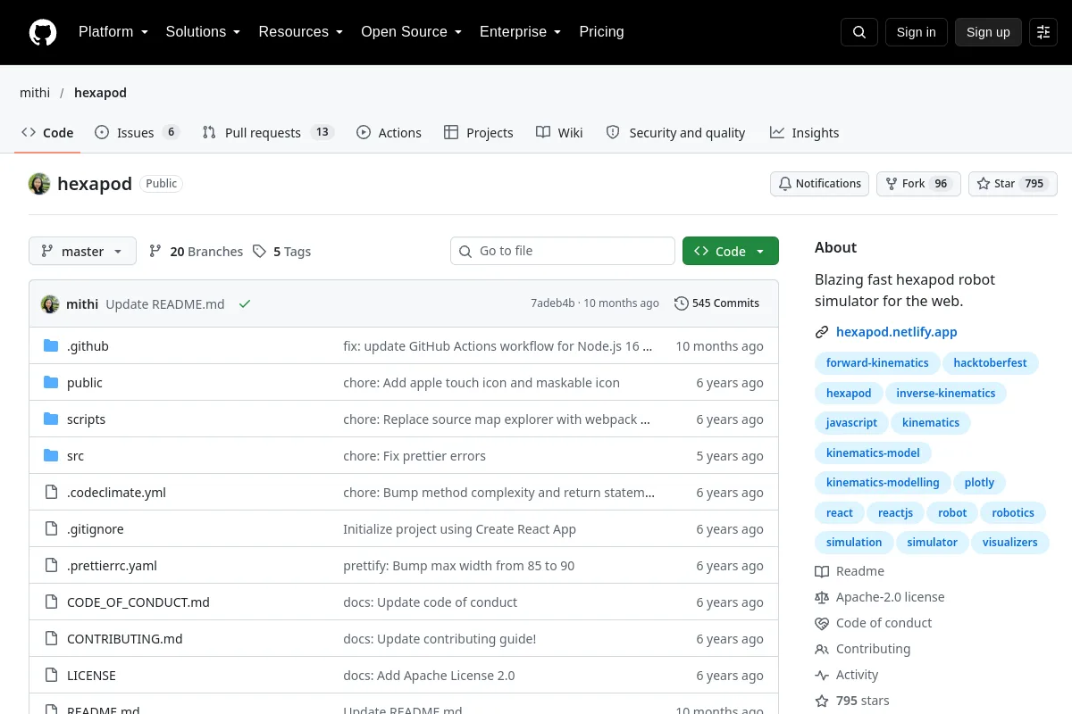Click the CODE_OF_CONDUCT.md file icon

coord(51,602)
